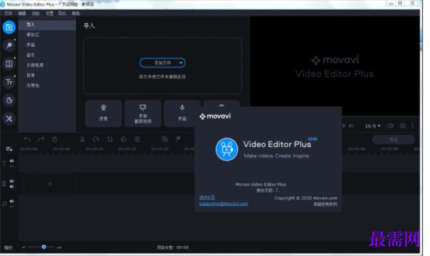Select the Effect Packages list item
Screen dimensions: 430x256
pyautogui.click(x=47, y=86)
